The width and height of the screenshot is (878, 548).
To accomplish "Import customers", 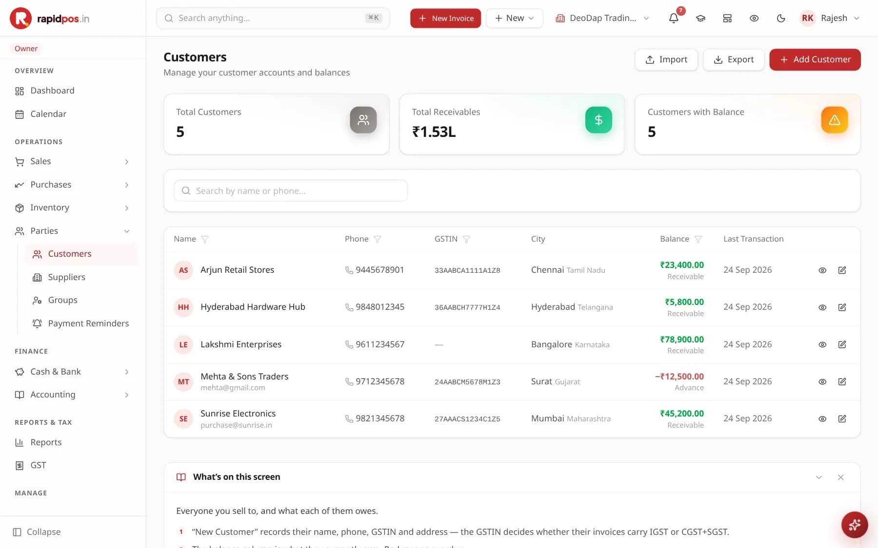I will tap(666, 59).
